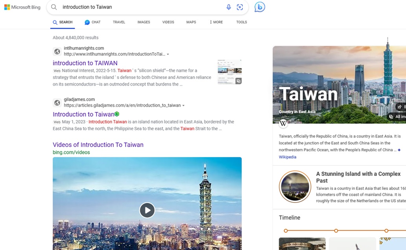Click the globe icon beside giladjames.com
Screen dimensions: 406x250
pos(57,103)
